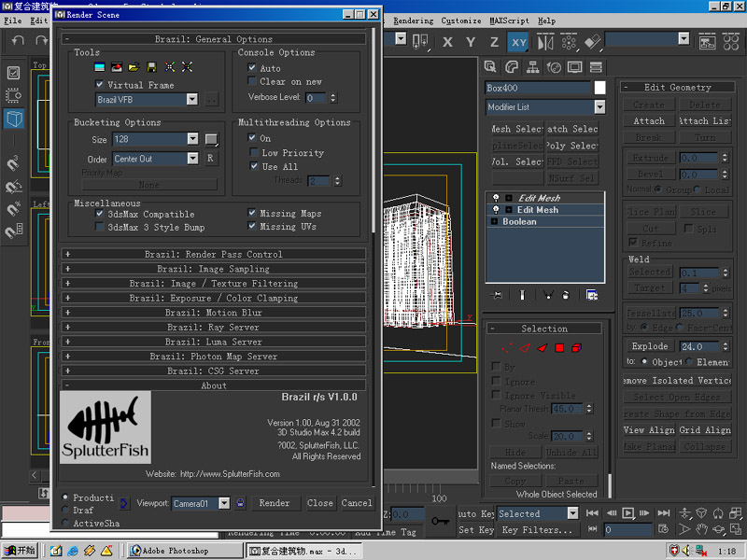Open the File menu
This screenshot has width=747, height=560.
pyautogui.click(x=12, y=21)
